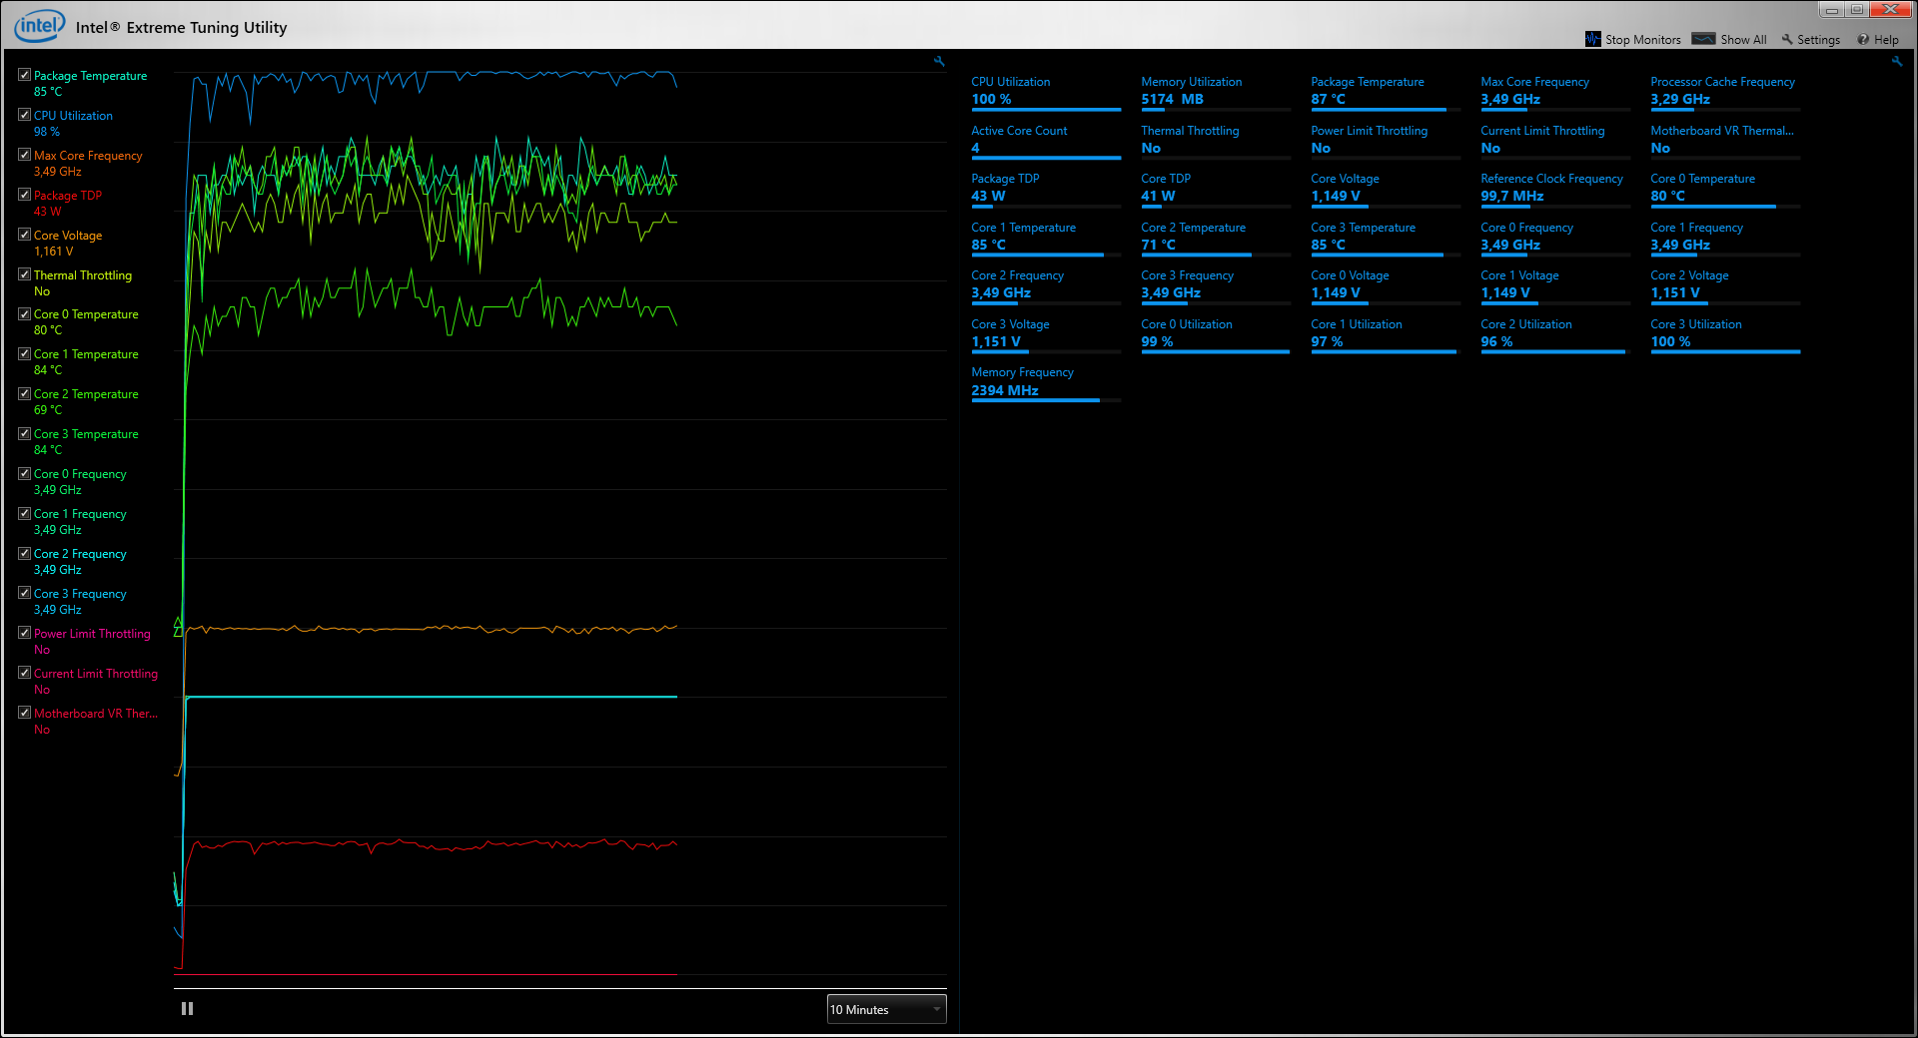The width and height of the screenshot is (1918, 1038).
Task: Uncheck Thermal Throttling checkbox
Action: 24,274
